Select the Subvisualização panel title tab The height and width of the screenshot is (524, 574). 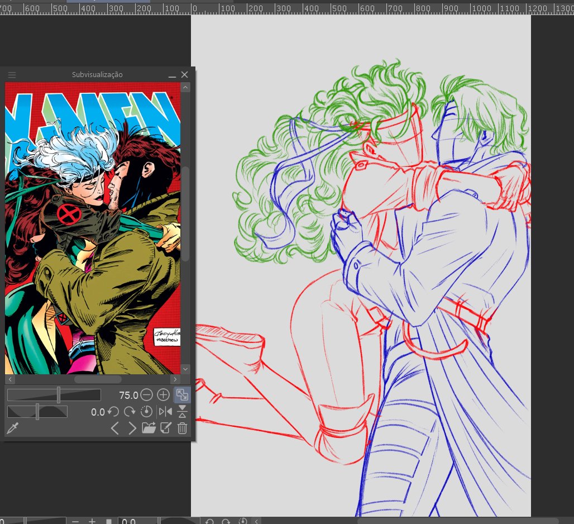click(97, 75)
